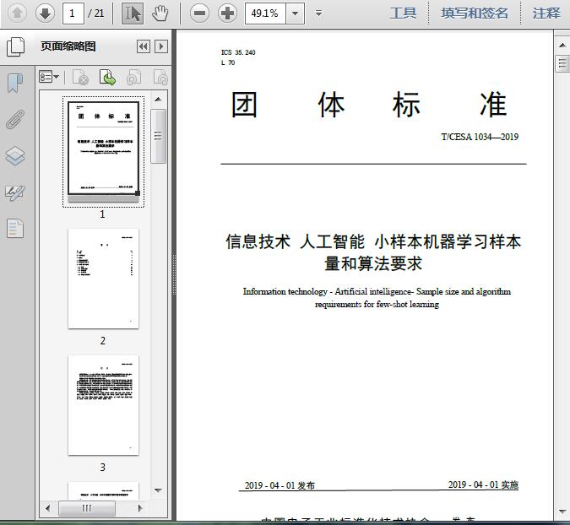This screenshot has width=570, height=525.
Task: Zoom out with the minus button
Action: (x=199, y=14)
